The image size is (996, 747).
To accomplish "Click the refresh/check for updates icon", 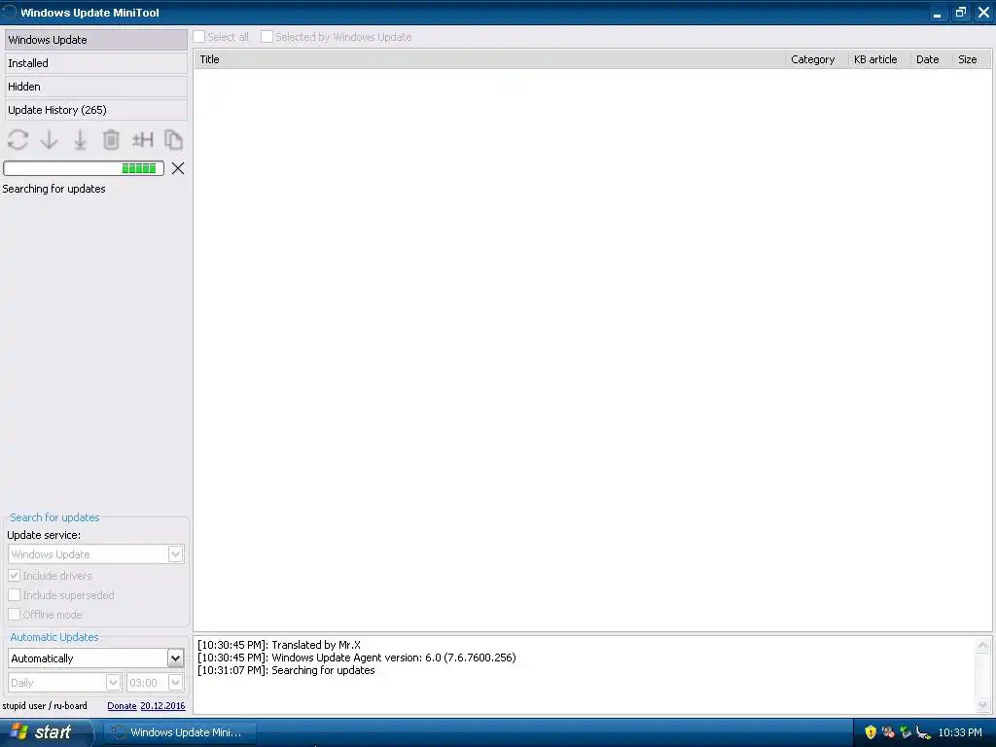I will [x=18, y=140].
